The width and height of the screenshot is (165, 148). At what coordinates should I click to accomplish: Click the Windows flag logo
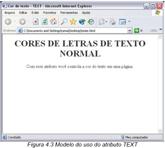(x=157, y=13)
